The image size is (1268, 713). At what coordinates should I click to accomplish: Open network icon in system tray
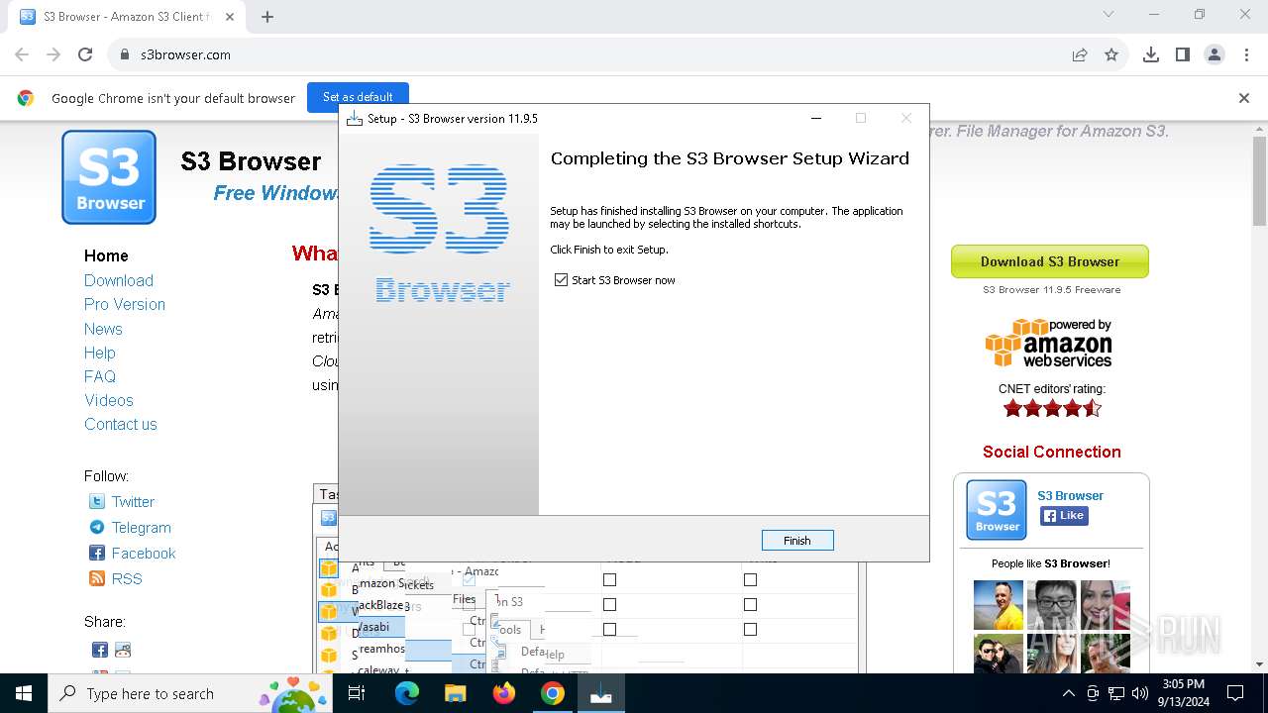[x=1116, y=693]
